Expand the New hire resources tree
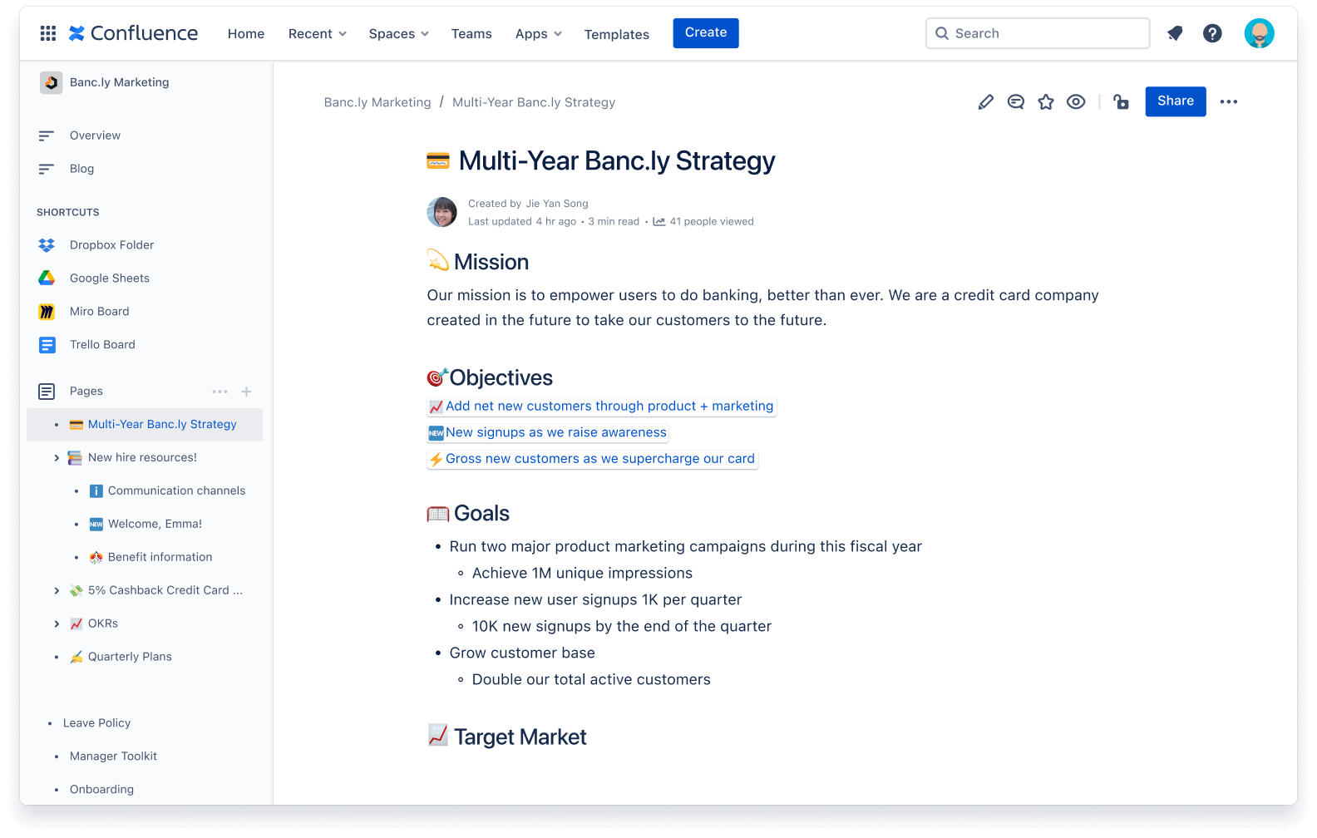 (57, 458)
